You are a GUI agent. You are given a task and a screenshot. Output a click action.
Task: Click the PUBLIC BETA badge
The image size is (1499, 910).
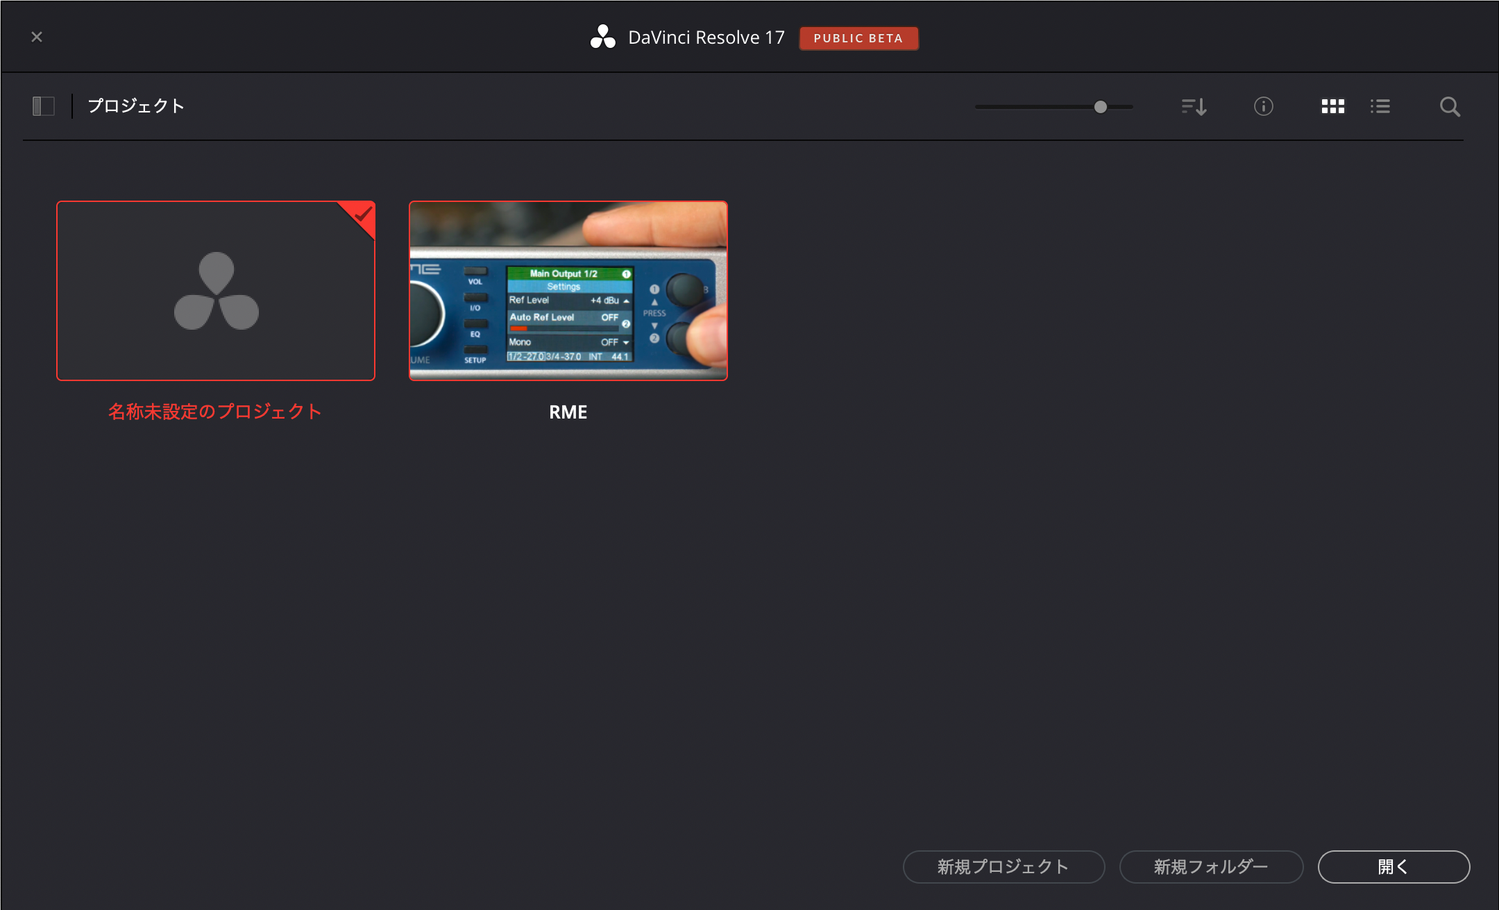[x=858, y=38]
